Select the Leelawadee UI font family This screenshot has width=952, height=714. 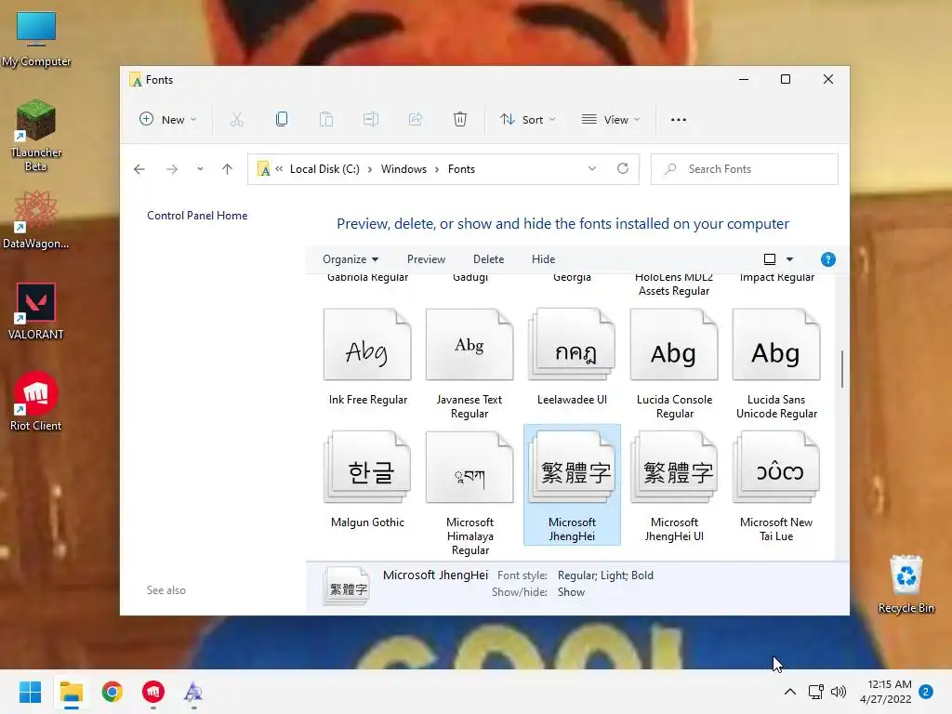(x=572, y=357)
